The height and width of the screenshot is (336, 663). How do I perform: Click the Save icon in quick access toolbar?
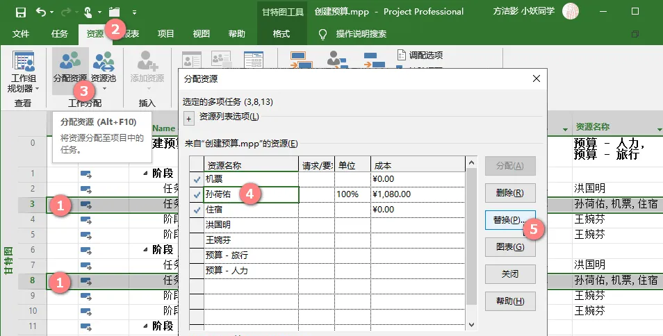click(21, 12)
